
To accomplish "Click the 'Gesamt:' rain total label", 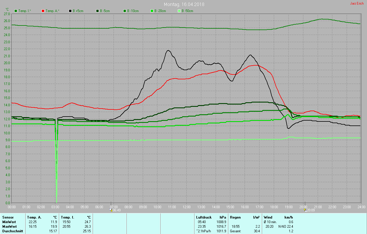I will click(x=235, y=231).
